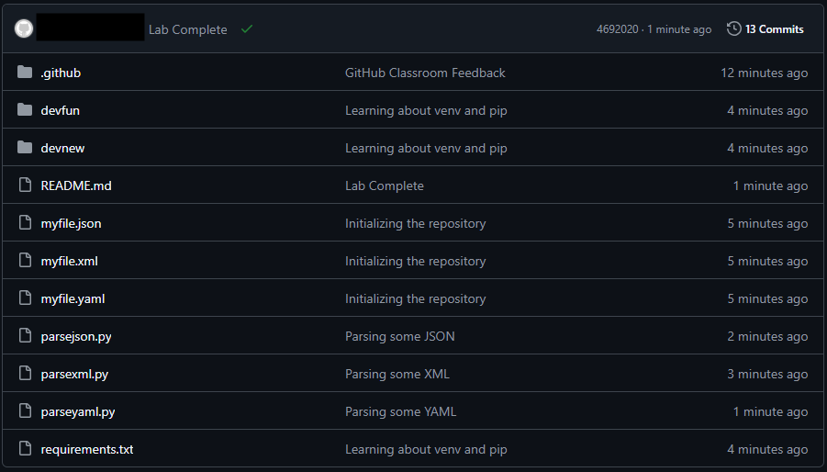The height and width of the screenshot is (472, 827).
Task: Open the myfile.json file
Action: pyautogui.click(x=71, y=223)
